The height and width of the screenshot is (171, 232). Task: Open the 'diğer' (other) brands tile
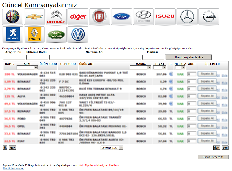click(78, 17)
